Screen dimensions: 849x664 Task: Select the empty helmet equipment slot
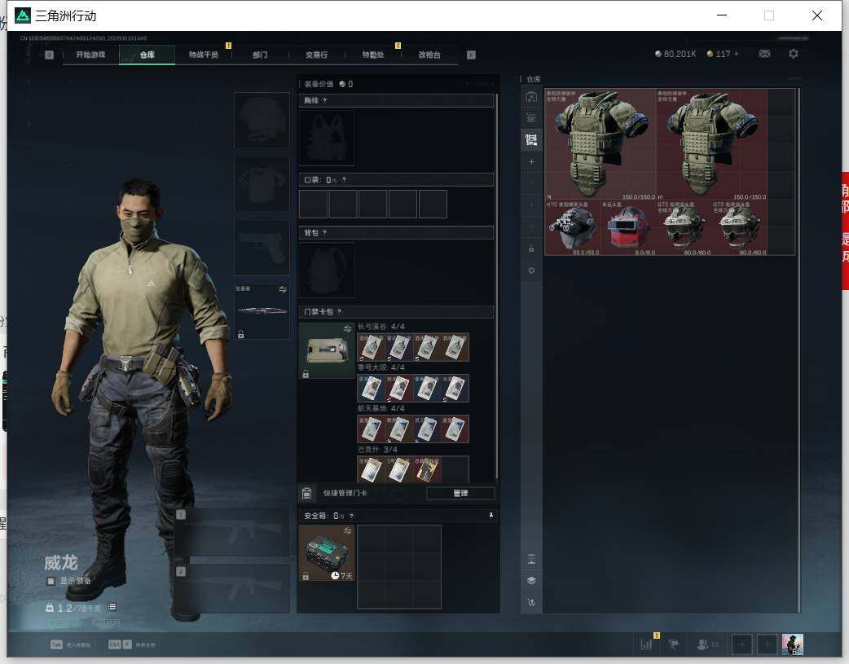pos(262,120)
